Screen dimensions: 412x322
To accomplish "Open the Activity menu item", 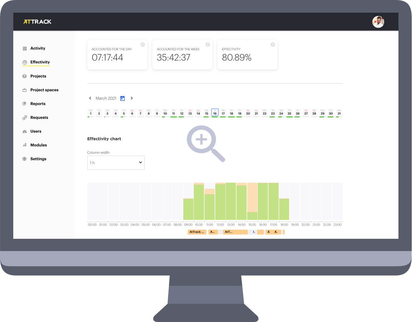I will [38, 48].
